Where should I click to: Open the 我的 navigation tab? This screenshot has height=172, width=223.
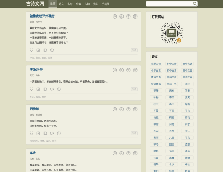[x=96, y=4]
